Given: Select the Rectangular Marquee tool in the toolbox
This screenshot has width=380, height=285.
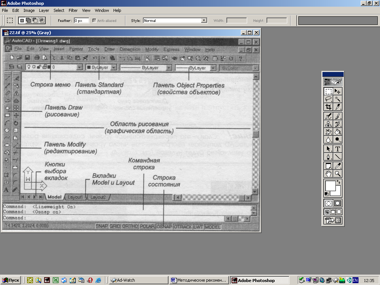Looking at the screenshot, I should (328, 91).
